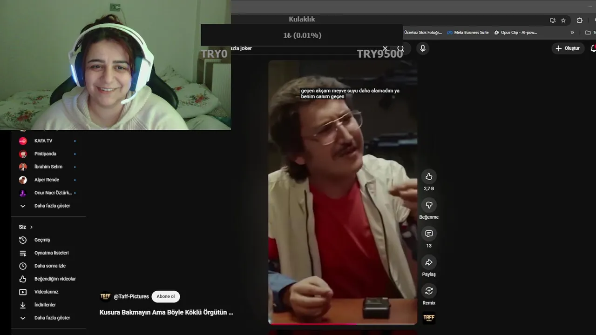Screen dimensions: 596x335
Task: Open Meta Business Suite bookmark
Action: pos(468,33)
